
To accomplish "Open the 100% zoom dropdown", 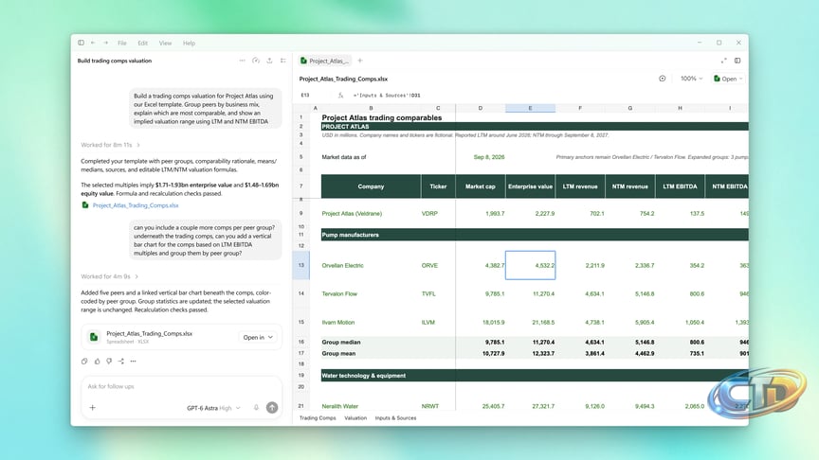I will click(x=691, y=79).
